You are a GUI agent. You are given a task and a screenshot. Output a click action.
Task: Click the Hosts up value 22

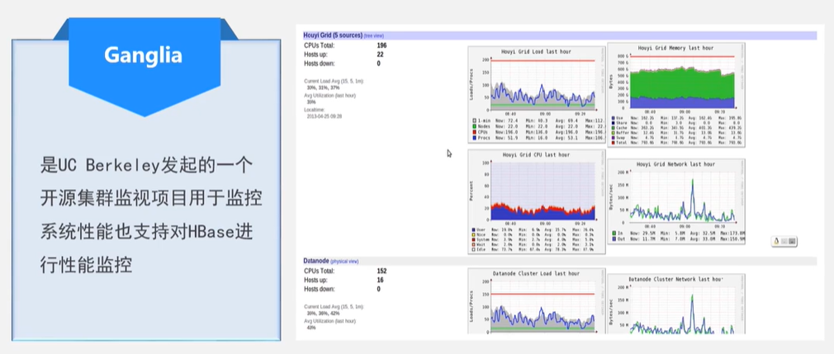381,54
